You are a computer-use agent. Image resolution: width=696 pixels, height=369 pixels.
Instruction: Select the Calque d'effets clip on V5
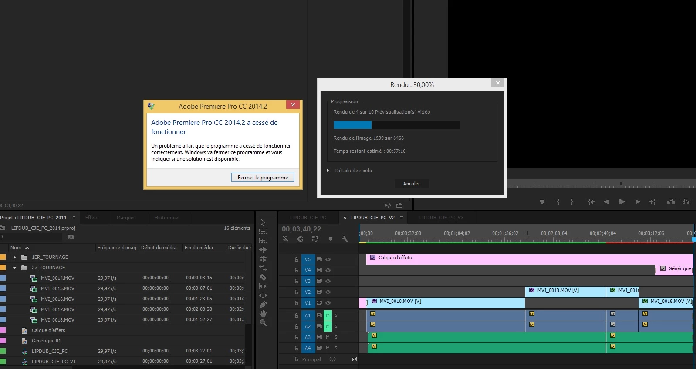[x=530, y=259]
